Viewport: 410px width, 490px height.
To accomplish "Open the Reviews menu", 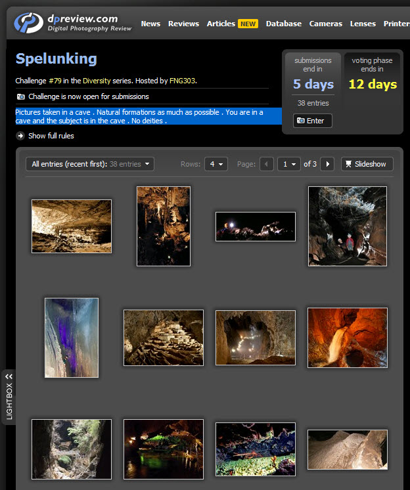I will (183, 24).
